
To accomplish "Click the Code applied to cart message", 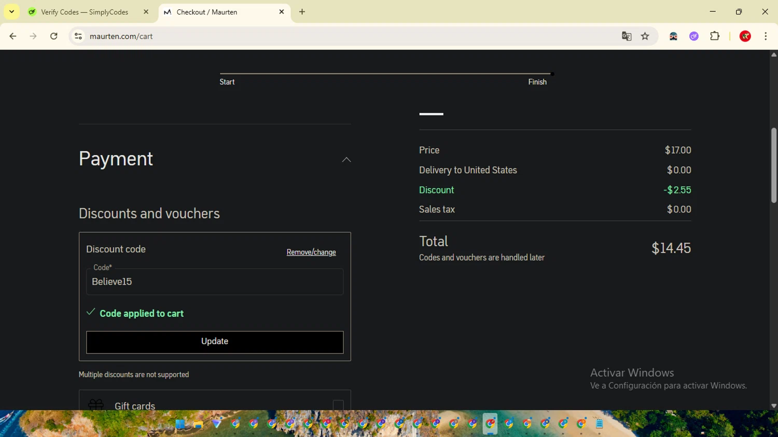I will tap(142, 314).
